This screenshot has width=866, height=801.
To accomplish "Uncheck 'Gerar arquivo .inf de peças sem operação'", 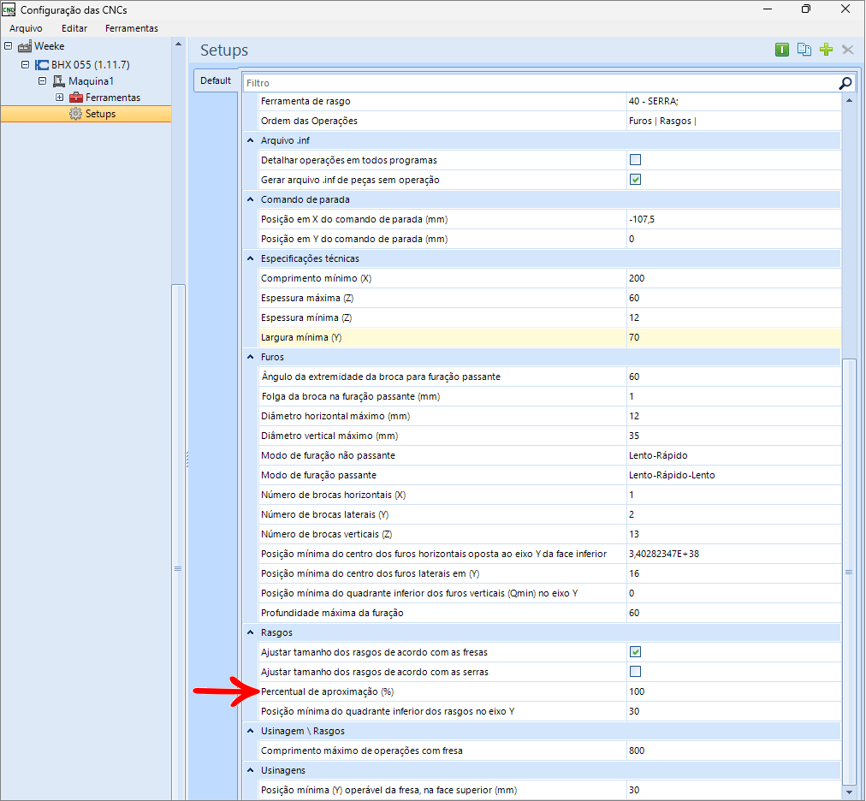I will click(x=635, y=180).
